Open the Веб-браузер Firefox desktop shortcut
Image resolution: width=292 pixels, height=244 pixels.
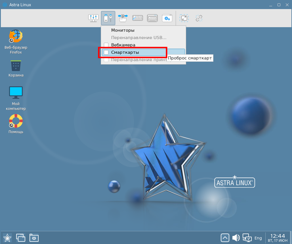[x=16, y=42]
